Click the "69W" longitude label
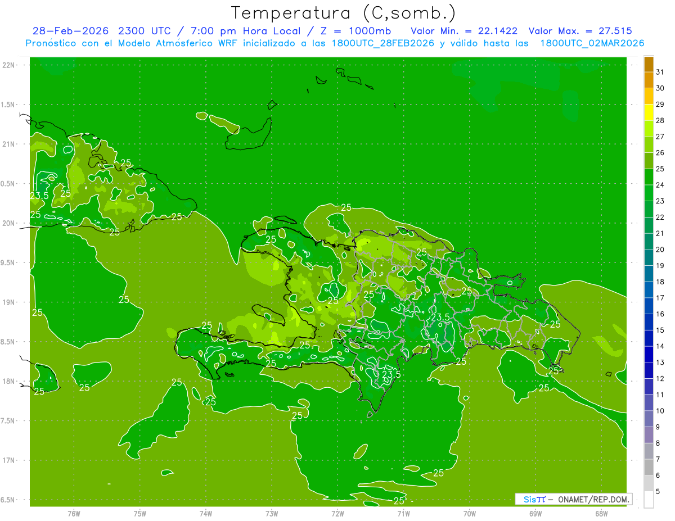The image size is (675, 521). pyautogui.click(x=535, y=514)
